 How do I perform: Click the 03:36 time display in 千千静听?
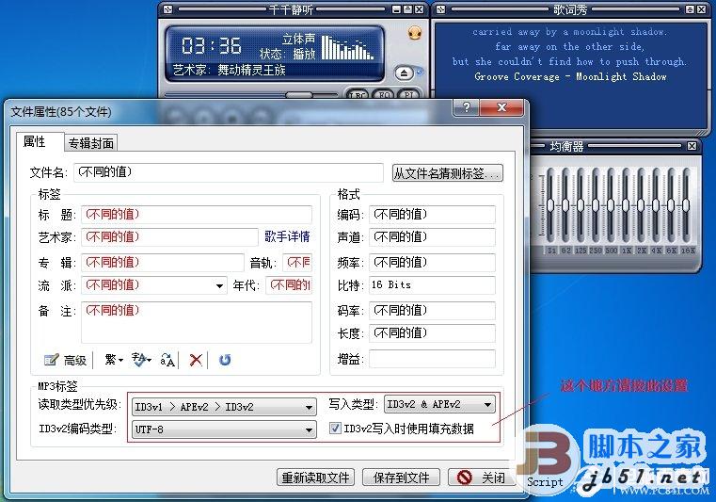pos(212,45)
